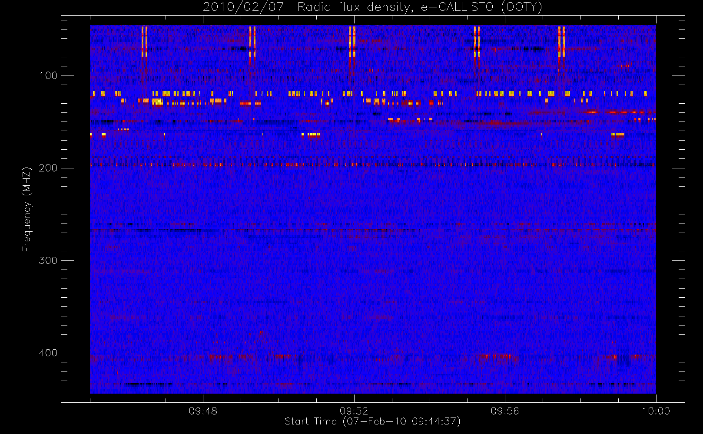Click the 'Frequency (MHz)' y-axis label
The height and width of the screenshot is (434, 703).
click(27, 209)
